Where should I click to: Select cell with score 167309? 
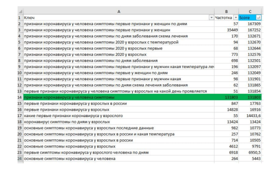250,24
